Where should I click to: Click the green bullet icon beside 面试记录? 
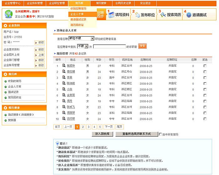click(x=6, y=92)
